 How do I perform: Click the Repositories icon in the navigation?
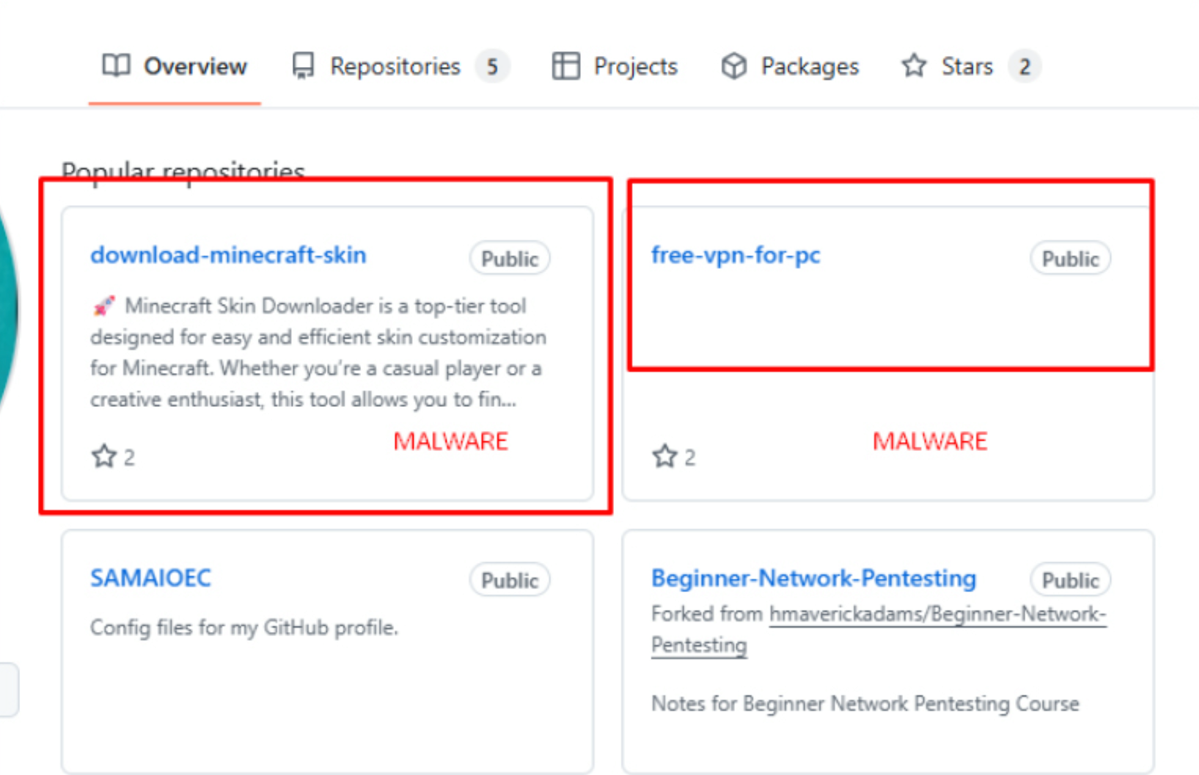coord(303,66)
